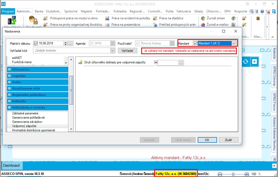This screenshot has width=278, height=177.
Task: Click the Žurnál zmien icon
Action: pyautogui.click(x=203, y=18)
